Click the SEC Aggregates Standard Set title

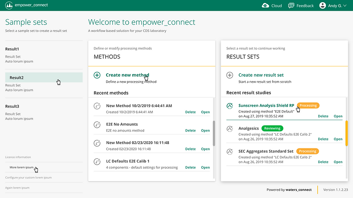pyautogui.click(x=266, y=151)
